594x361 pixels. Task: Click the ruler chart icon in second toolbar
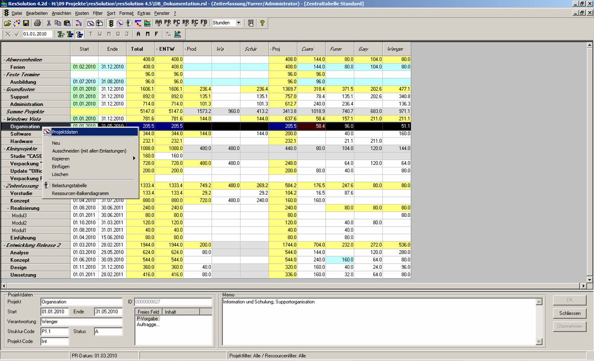tap(177, 34)
